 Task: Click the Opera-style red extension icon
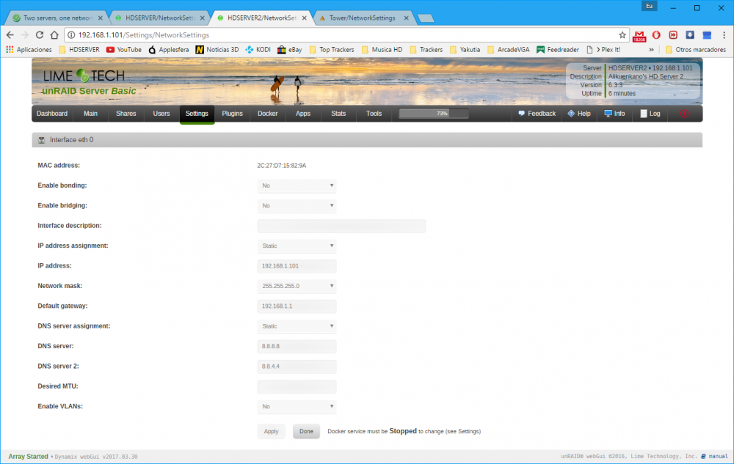coord(656,35)
